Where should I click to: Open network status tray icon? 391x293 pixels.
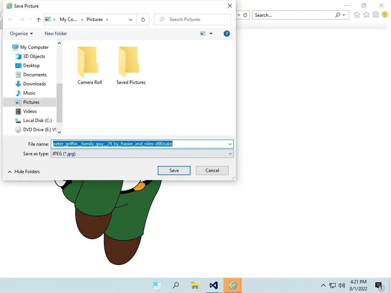333,285
